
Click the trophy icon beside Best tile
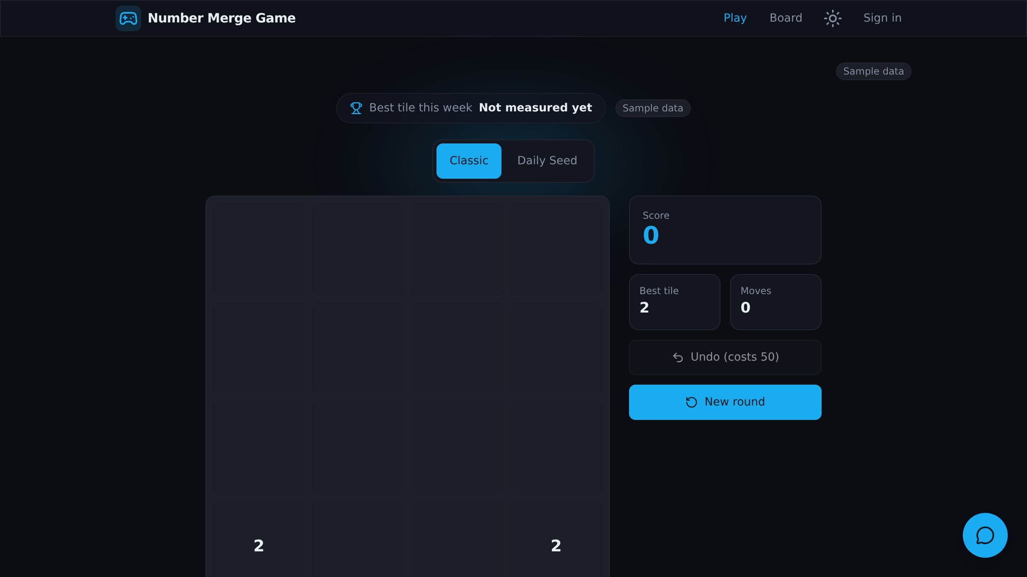356,108
